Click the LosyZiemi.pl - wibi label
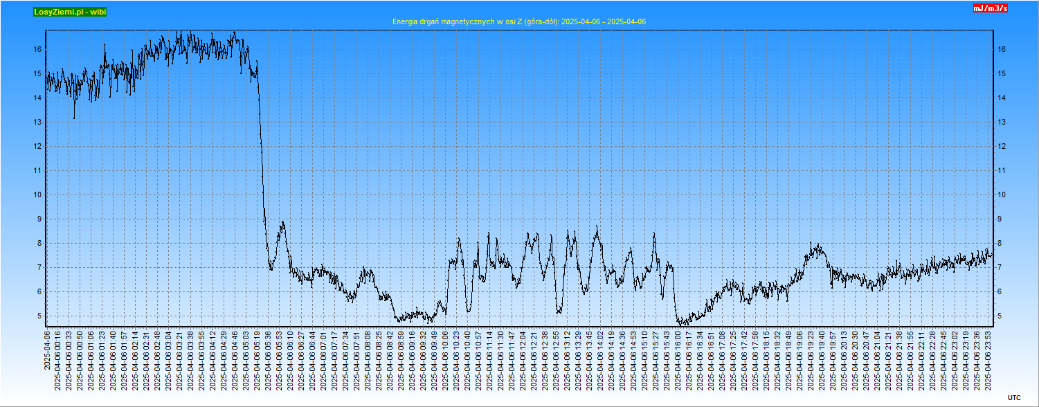The height and width of the screenshot is (407, 1039). pos(69,12)
